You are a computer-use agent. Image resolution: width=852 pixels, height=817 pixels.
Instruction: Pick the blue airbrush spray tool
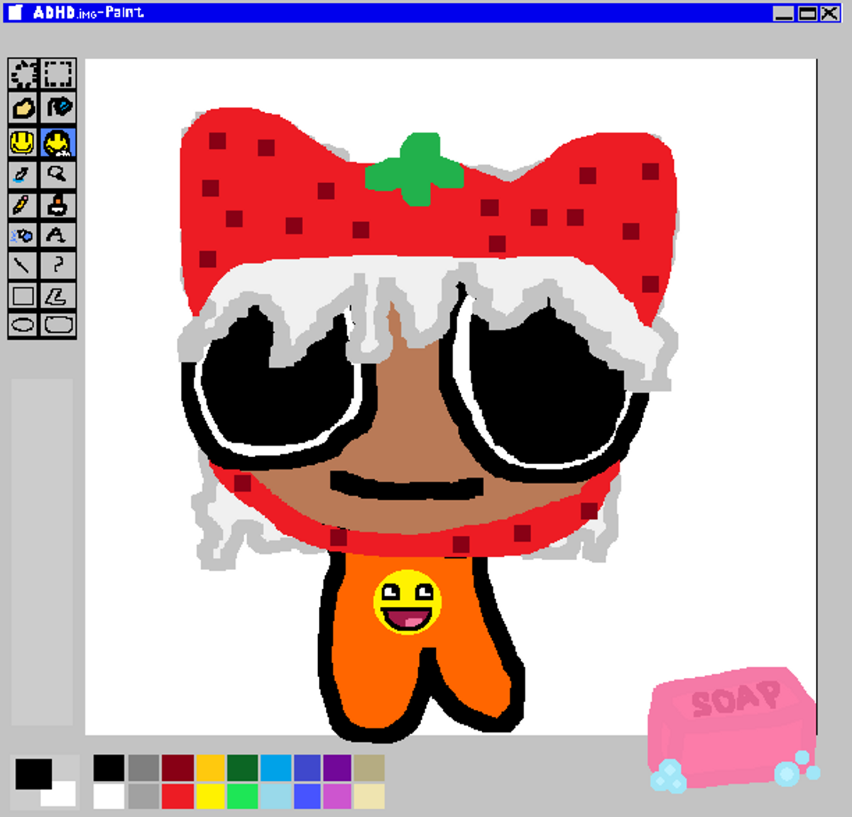click(23, 235)
